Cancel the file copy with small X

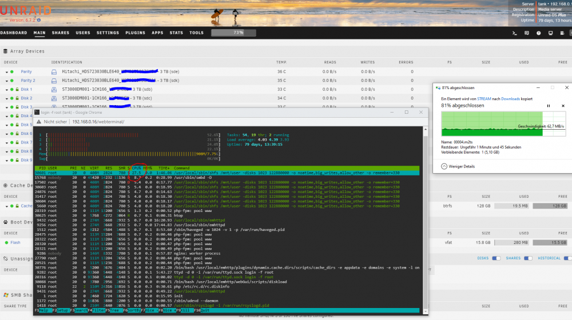pyautogui.click(x=563, y=106)
